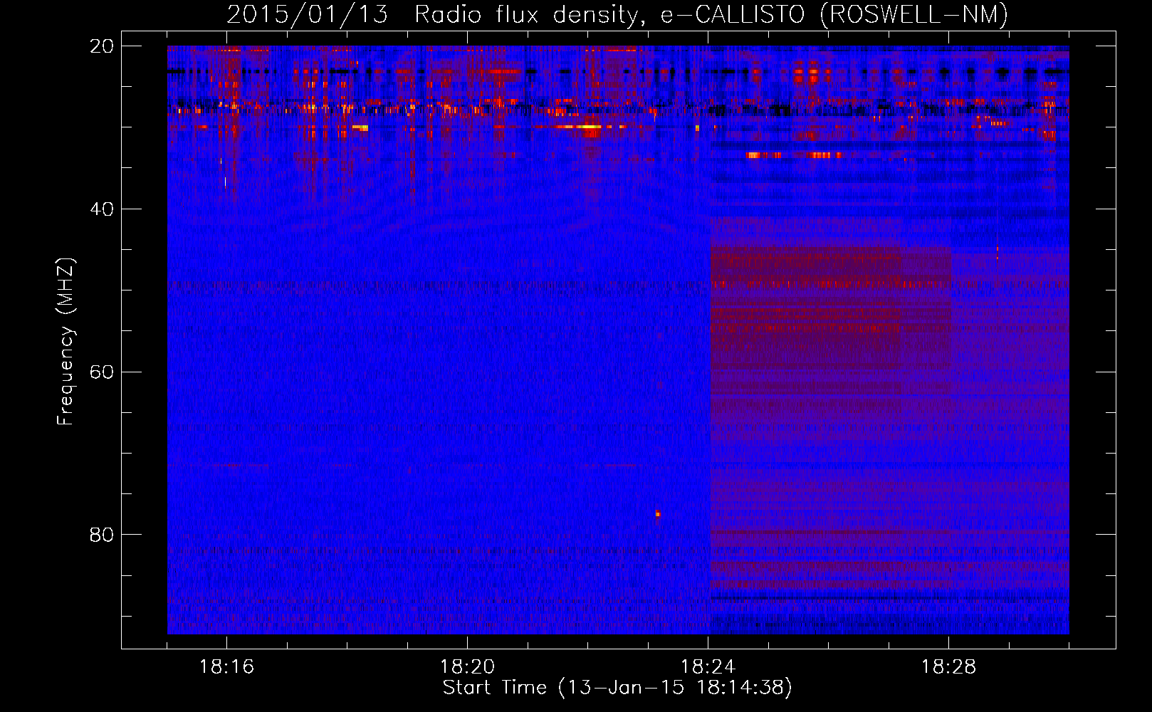Click the frequency tick label 40
Viewport: 1152px width, 712px height.
pos(102,209)
